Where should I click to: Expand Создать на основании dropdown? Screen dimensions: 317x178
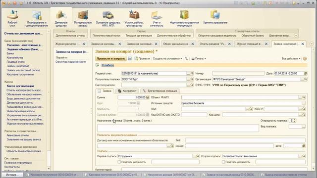coord(167,58)
